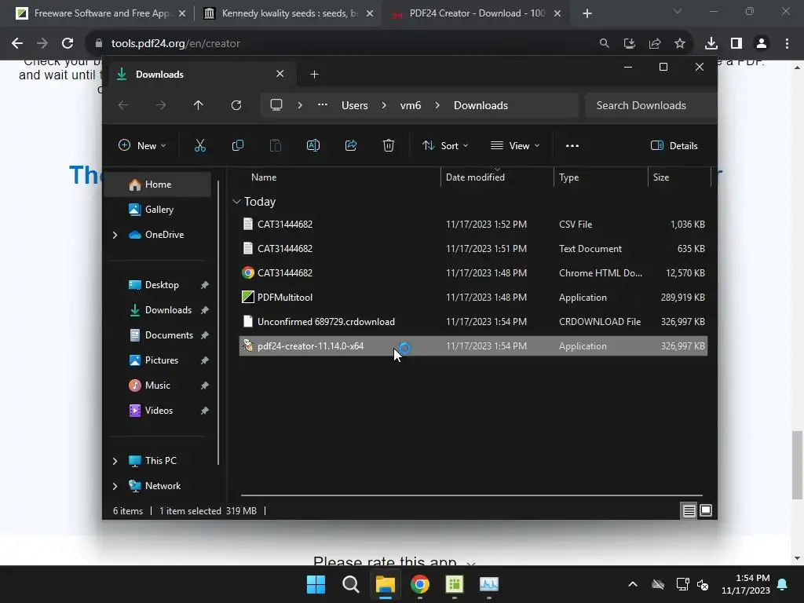Click the Rename icon in Explorer toolbar
The image size is (804, 603).
point(312,145)
